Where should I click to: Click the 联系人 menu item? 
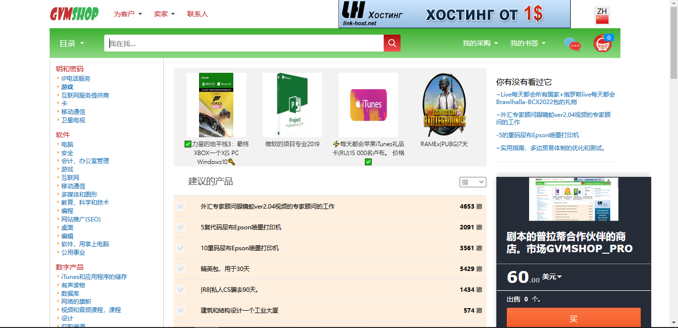click(x=198, y=14)
